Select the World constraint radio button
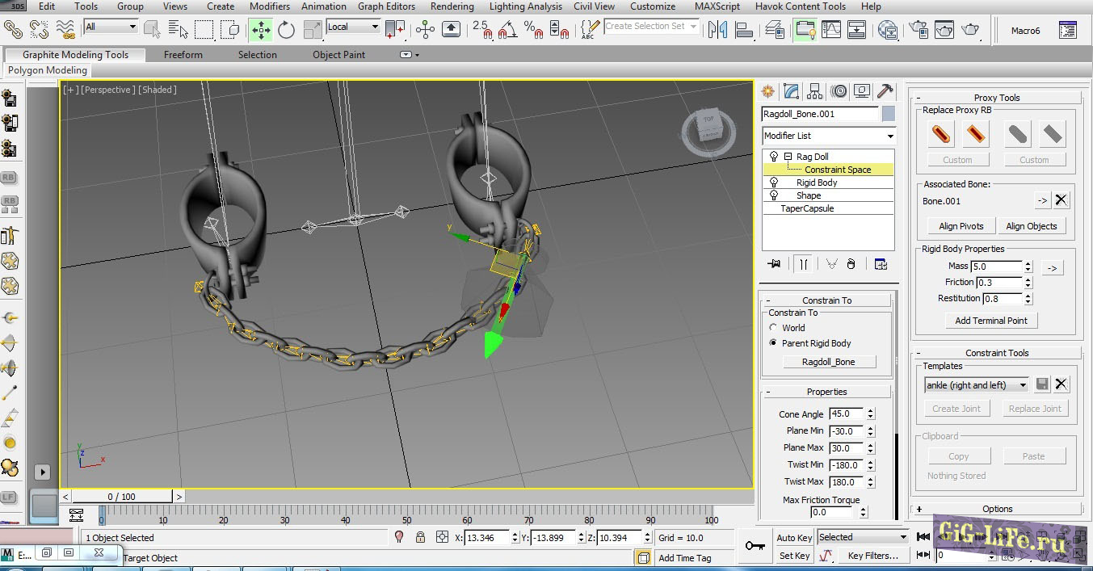Viewport: 1093px width, 571px height. coord(774,328)
